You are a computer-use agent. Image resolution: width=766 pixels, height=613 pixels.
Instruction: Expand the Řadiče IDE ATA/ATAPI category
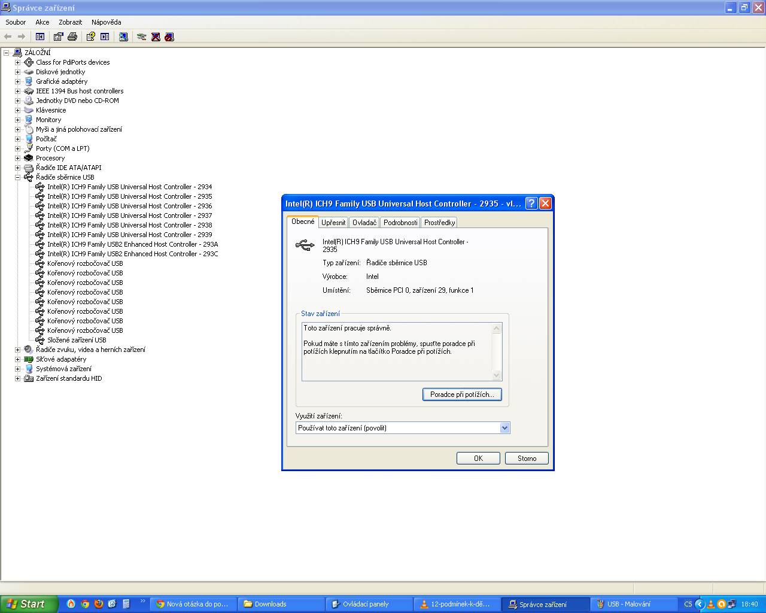17,168
